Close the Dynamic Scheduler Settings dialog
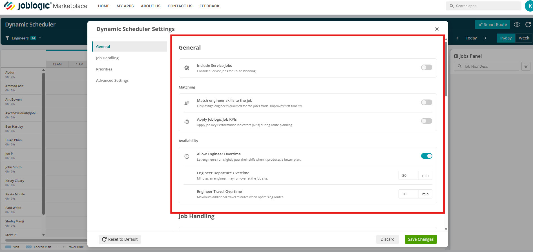The height and width of the screenshot is (252, 533). point(437,29)
